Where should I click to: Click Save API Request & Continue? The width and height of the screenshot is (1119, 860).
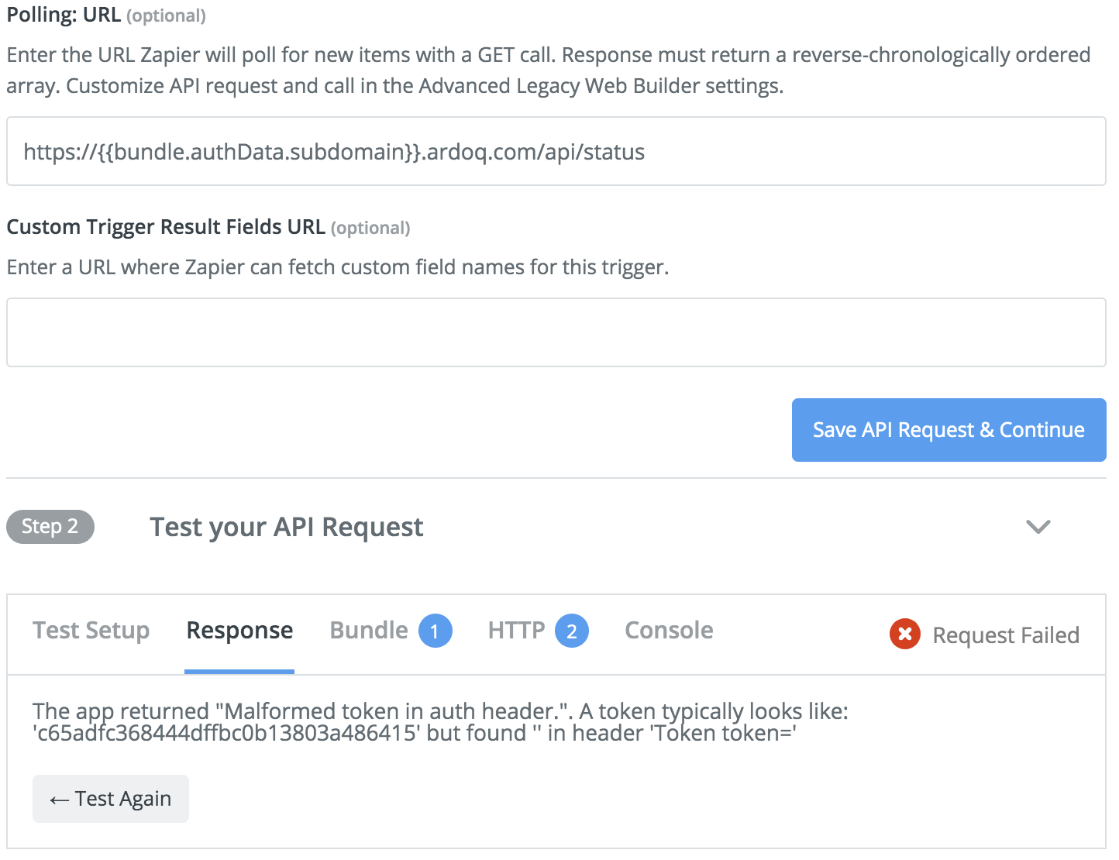949,430
